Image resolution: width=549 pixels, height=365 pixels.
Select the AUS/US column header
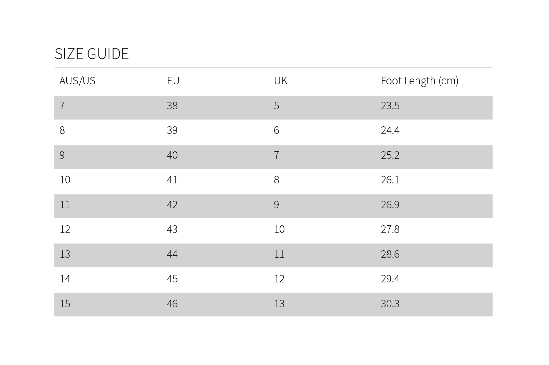77,81
